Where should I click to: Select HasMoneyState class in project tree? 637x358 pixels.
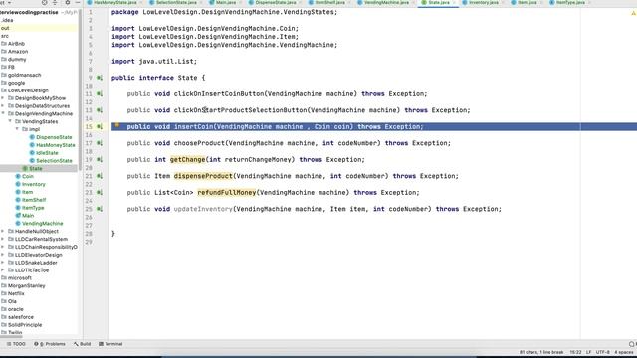coord(52,145)
